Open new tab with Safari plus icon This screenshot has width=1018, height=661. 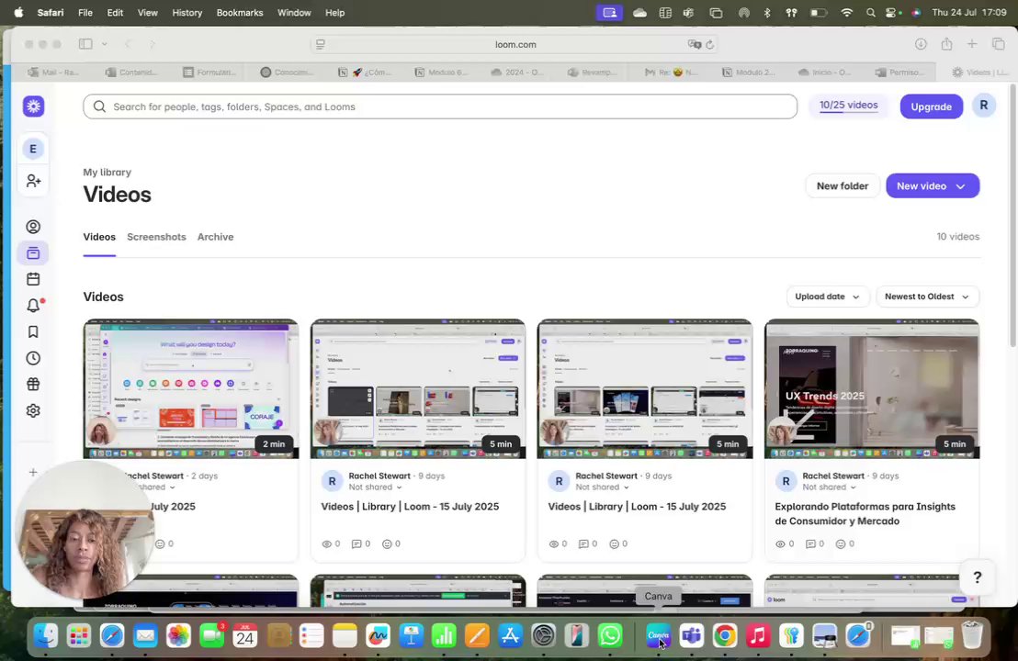(972, 44)
